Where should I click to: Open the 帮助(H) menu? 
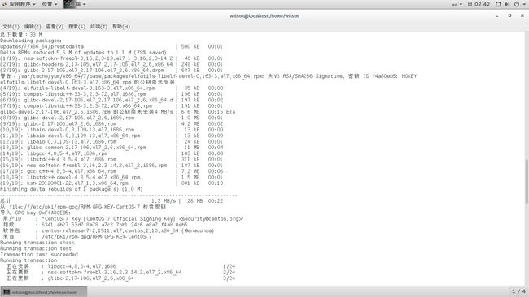(x=121, y=26)
